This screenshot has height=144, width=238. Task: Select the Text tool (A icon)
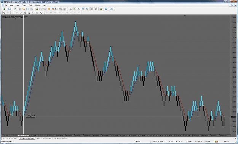click(33, 13)
